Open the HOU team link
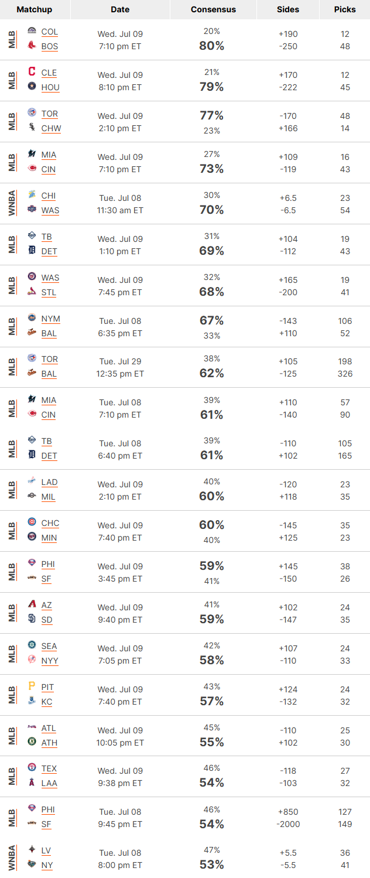Image resolution: width=370 pixels, height=878 pixels. (x=50, y=87)
